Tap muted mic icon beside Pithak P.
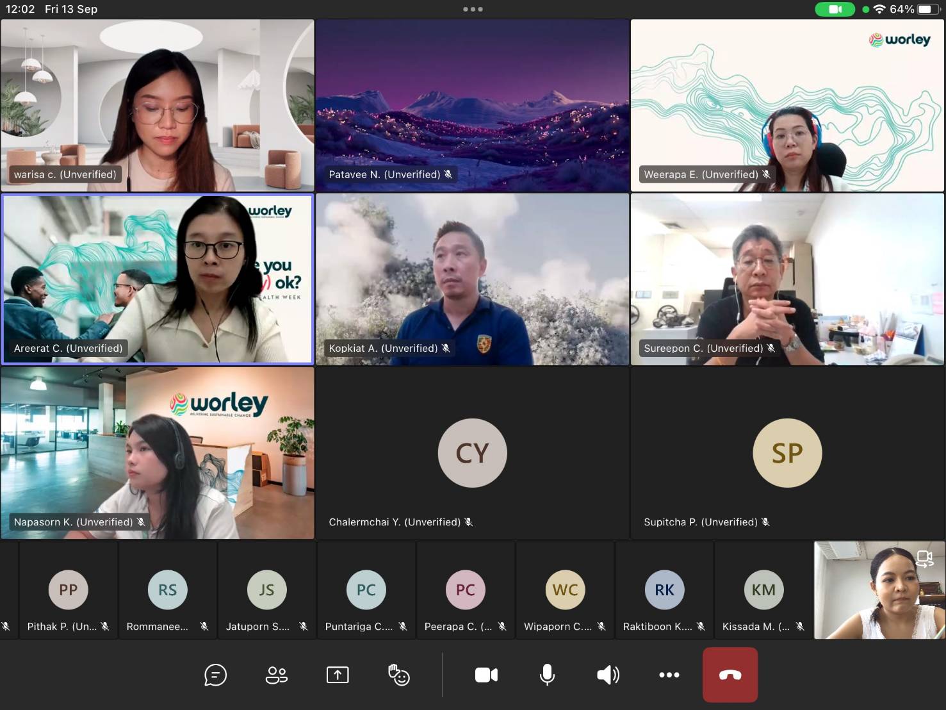This screenshot has height=710, width=946. 105,627
